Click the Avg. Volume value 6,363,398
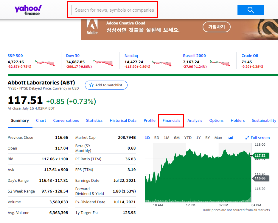Screen dimensions: 278x223 (59, 213)
